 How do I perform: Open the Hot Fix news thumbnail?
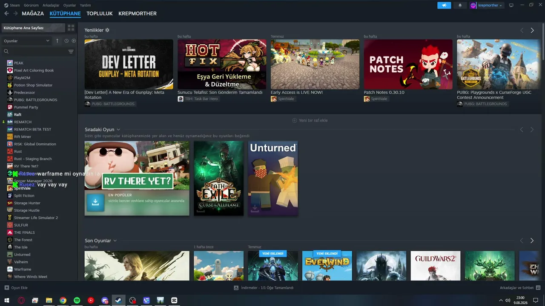tap(222, 64)
